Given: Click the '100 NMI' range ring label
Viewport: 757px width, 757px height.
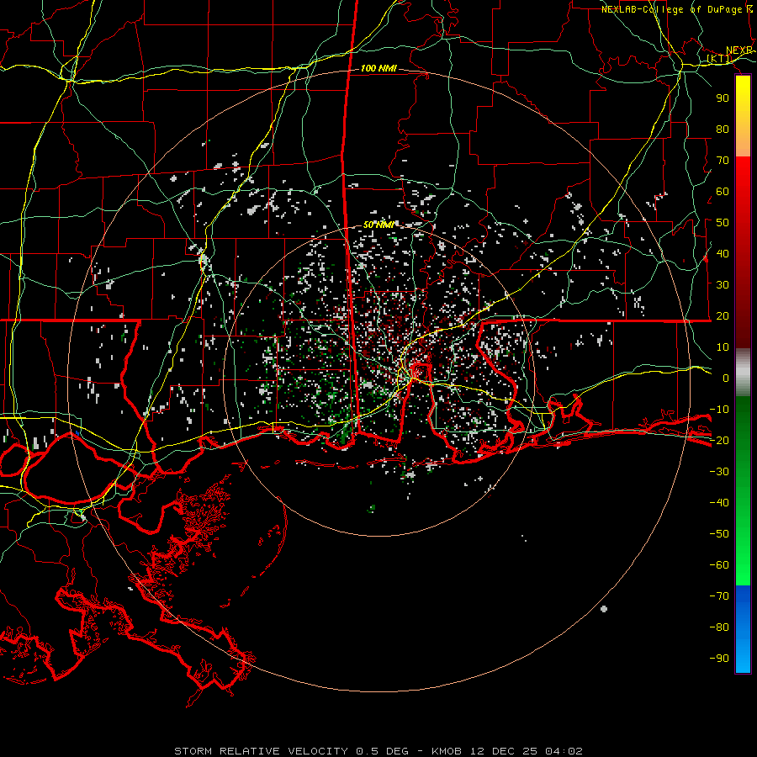Looking at the screenshot, I should click(378, 69).
